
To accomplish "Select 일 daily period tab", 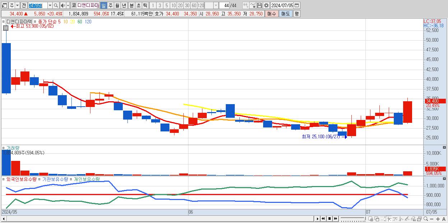I will 103,5.
